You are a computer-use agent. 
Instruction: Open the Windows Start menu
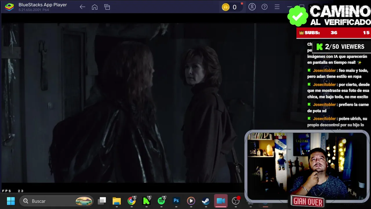click(11, 201)
